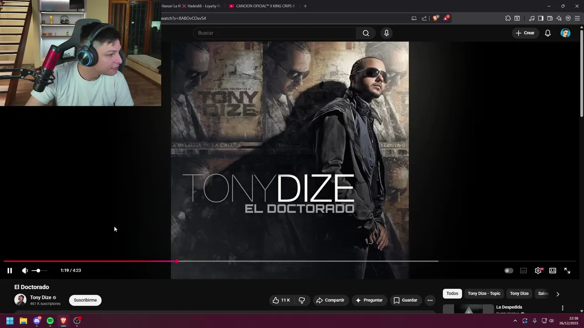Open File Explorer from the taskbar
The height and width of the screenshot is (328, 584).
pos(23,321)
